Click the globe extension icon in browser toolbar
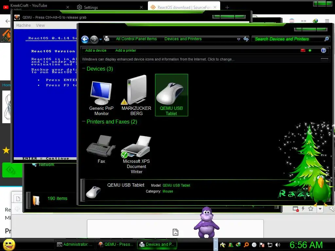The image size is (335, 251). pos(315,21)
